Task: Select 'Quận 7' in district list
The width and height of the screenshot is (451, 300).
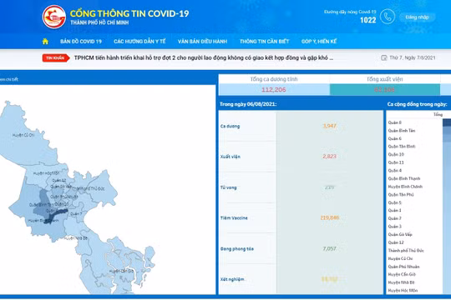Action: tap(394, 218)
